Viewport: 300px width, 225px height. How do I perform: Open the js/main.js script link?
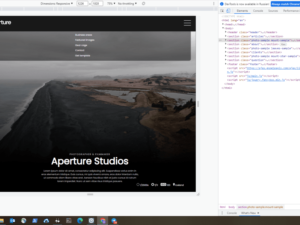254,76
